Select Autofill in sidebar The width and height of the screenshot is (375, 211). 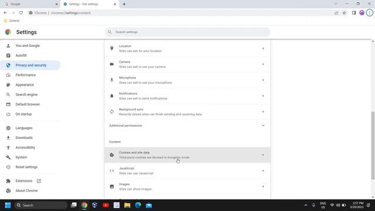click(x=21, y=55)
